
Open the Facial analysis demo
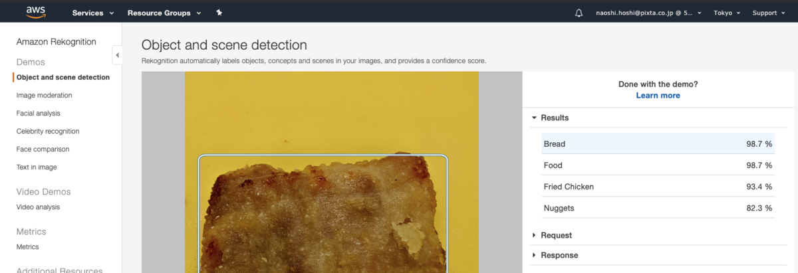click(38, 113)
